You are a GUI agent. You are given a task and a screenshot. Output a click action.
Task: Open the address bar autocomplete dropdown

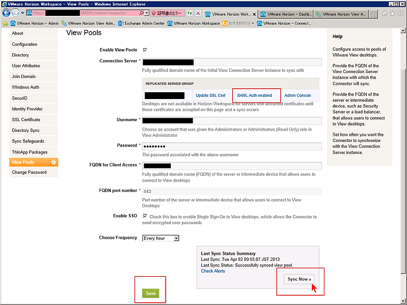pyautogui.click(x=146, y=13)
